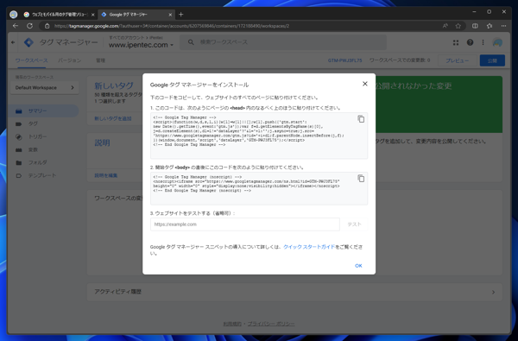Image resolution: width=518 pixels, height=341 pixels.
Task: Click the site info lock icon
Action: pos(47,26)
